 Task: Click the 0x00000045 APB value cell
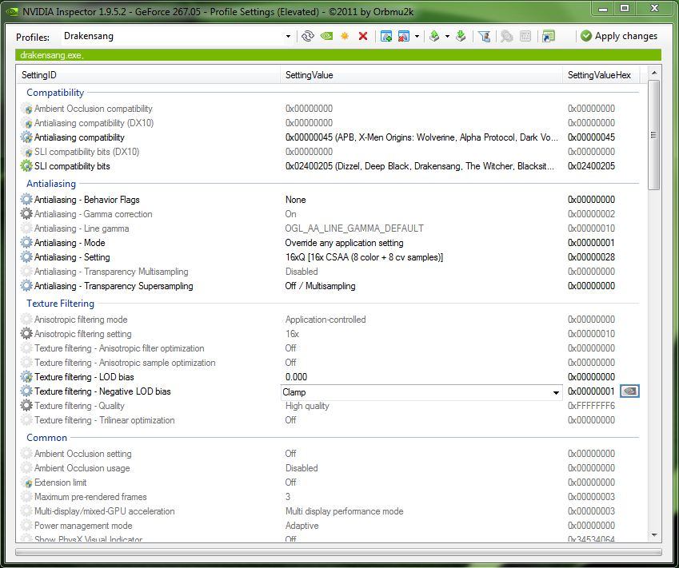point(421,137)
